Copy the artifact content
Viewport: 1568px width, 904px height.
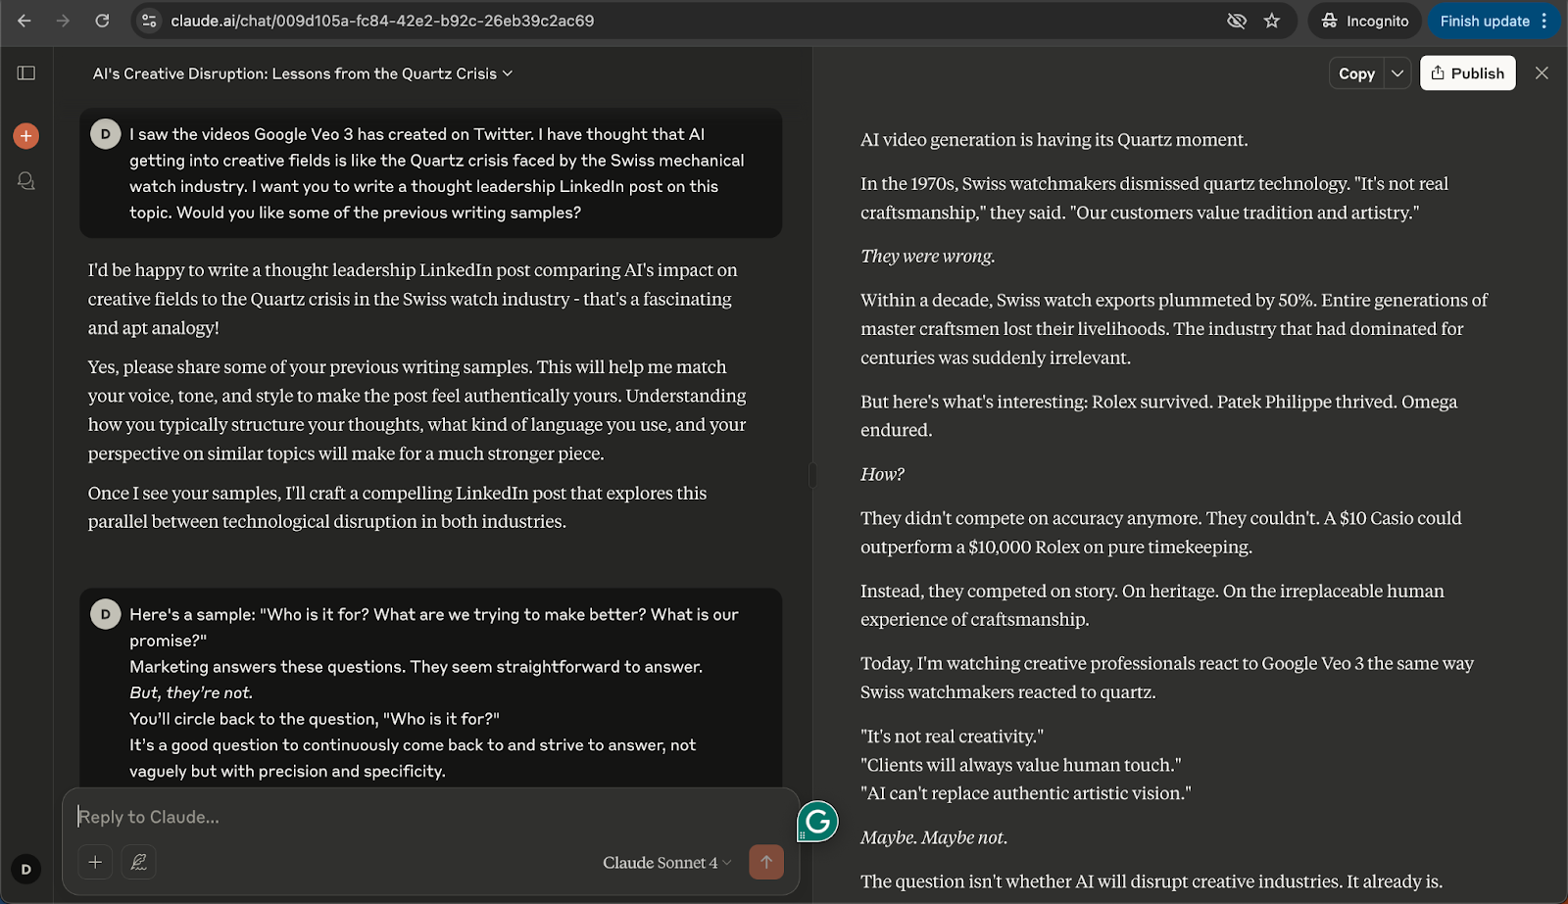tap(1356, 73)
